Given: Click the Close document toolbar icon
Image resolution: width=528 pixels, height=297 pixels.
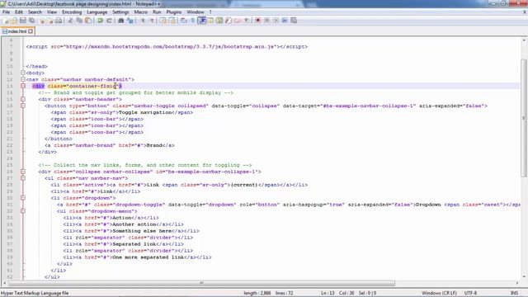Looking at the screenshot, I should pos(42,21).
